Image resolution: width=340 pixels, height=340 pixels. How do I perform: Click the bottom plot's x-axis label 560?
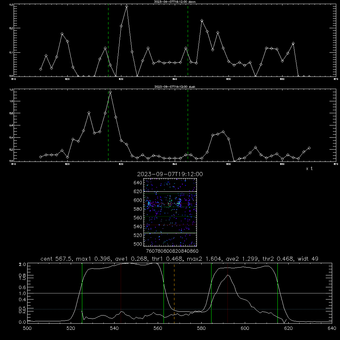point(158,328)
